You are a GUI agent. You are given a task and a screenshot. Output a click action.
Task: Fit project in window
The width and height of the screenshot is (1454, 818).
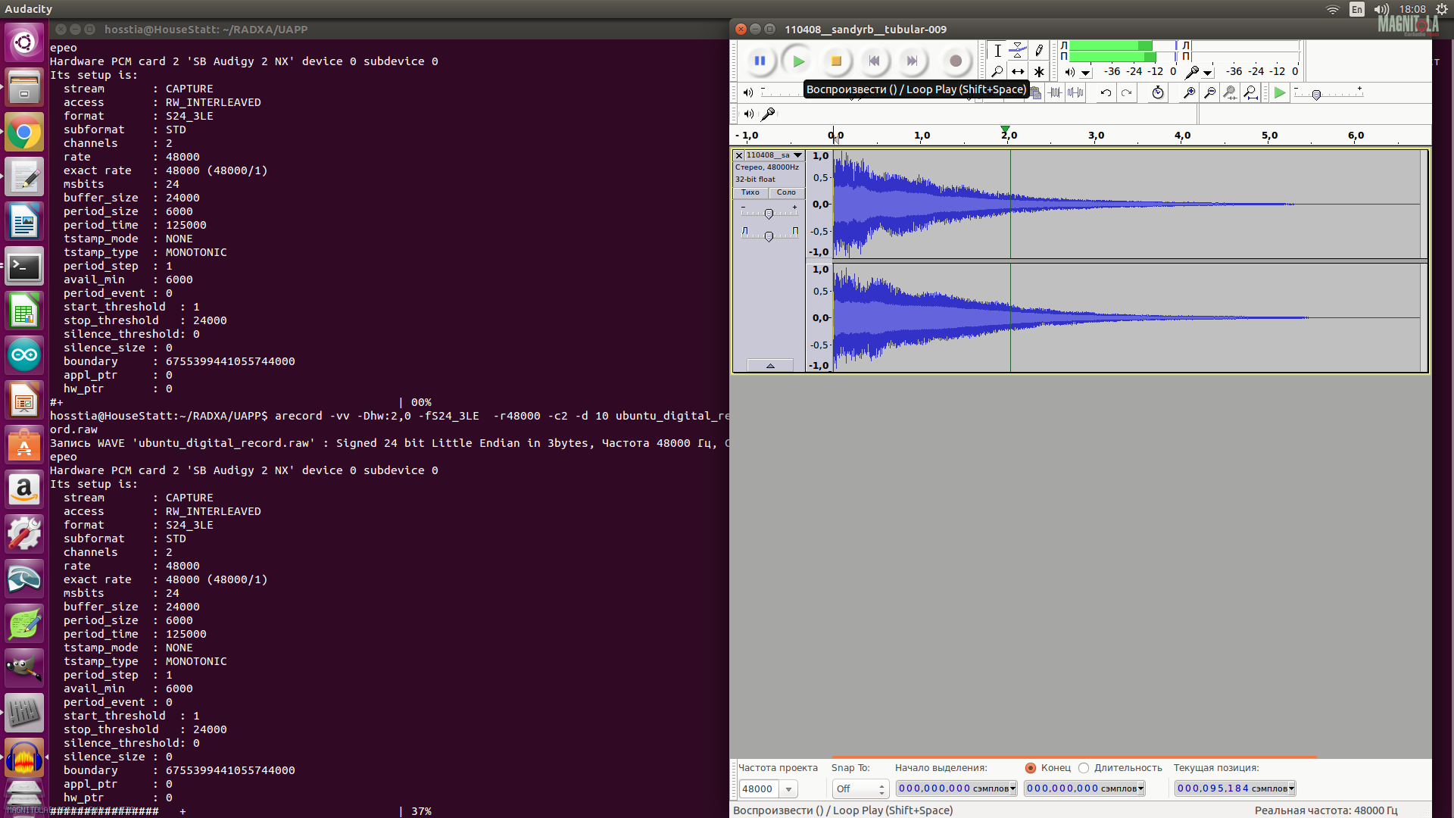click(1250, 92)
